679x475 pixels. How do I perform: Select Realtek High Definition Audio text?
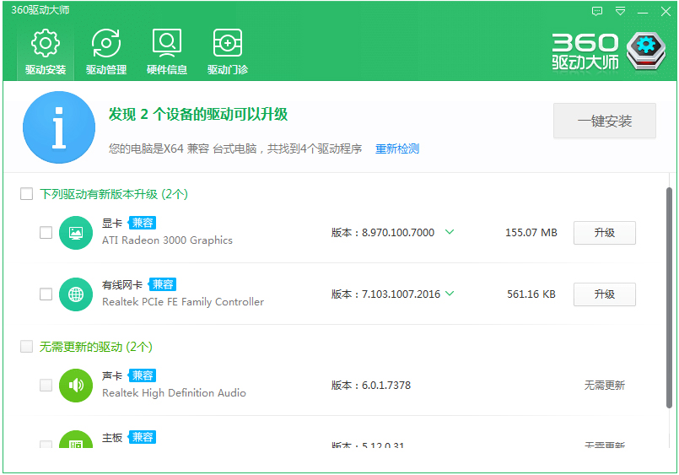point(174,392)
